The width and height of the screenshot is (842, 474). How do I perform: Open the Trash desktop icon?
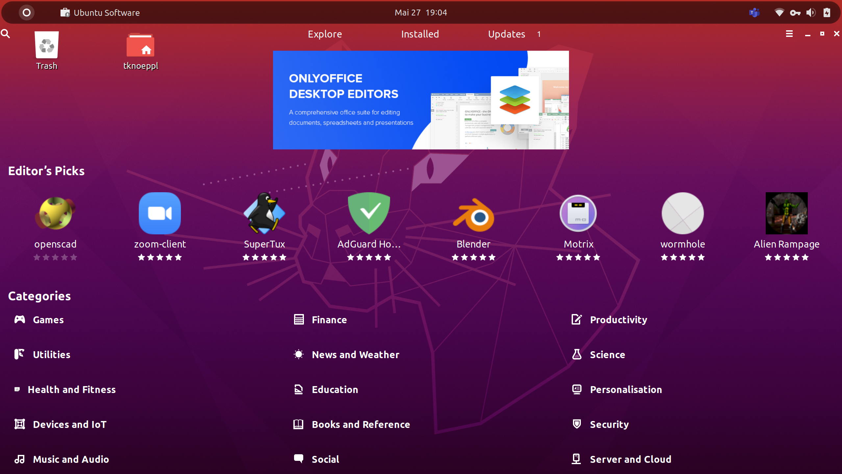47,46
